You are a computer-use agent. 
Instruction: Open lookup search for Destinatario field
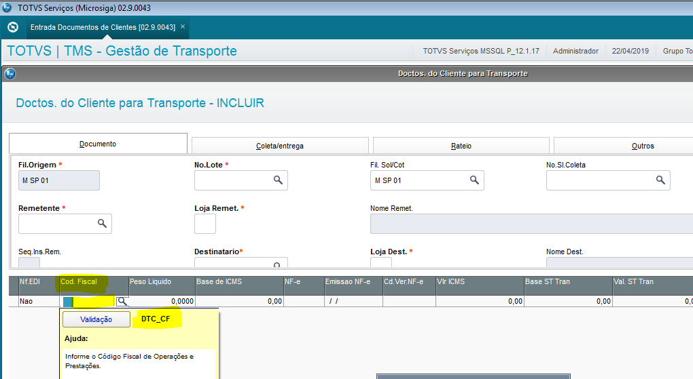(x=277, y=264)
